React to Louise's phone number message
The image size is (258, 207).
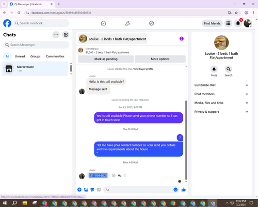point(114,175)
